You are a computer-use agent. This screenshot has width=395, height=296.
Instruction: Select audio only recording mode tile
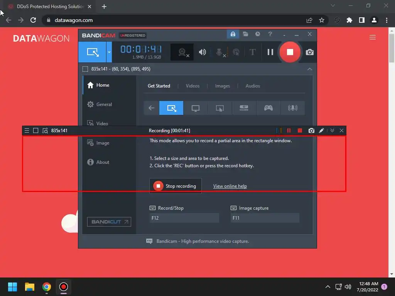(293, 108)
